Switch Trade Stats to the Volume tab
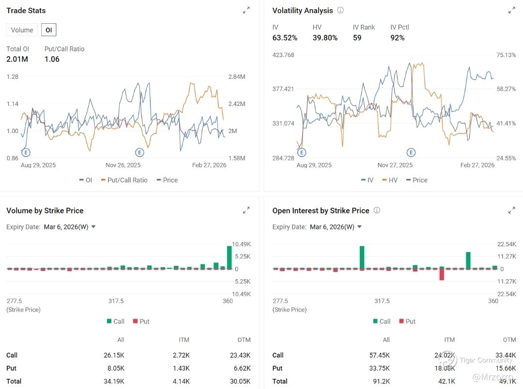This screenshot has height=389, width=523. (22, 30)
